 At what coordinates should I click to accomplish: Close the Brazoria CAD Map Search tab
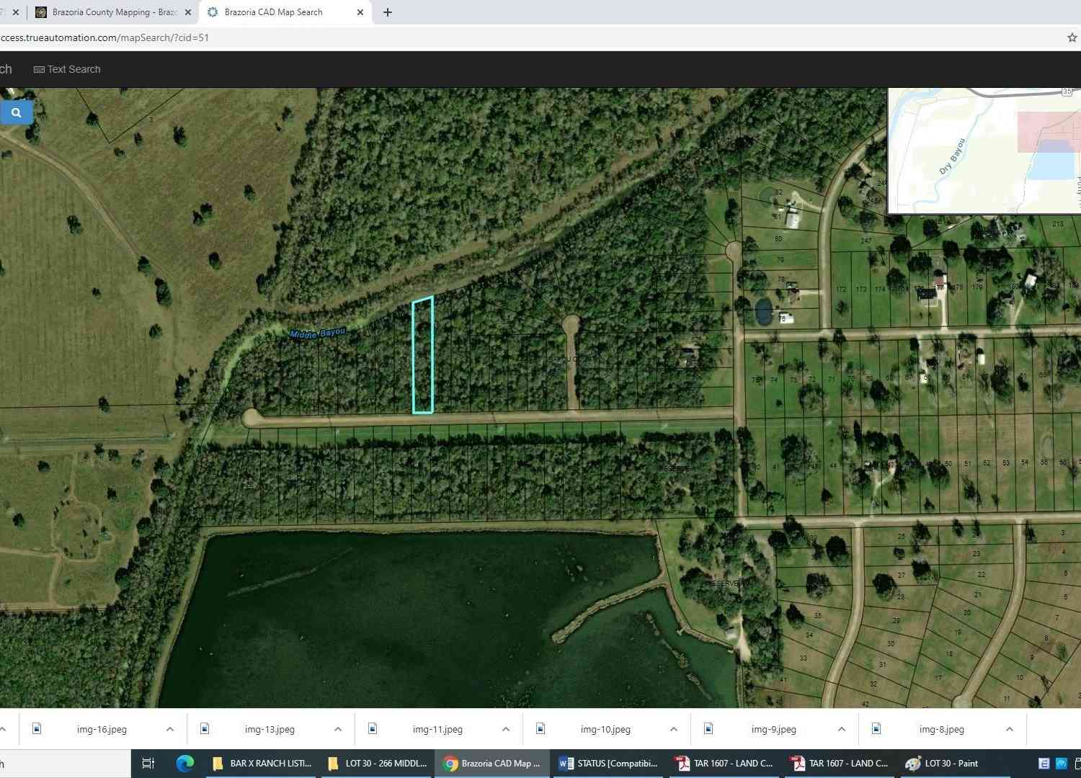pos(360,12)
